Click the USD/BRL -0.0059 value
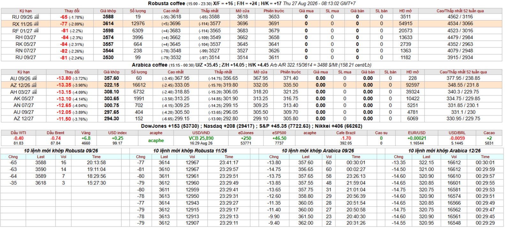The image size is (505, 228). (457, 138)
